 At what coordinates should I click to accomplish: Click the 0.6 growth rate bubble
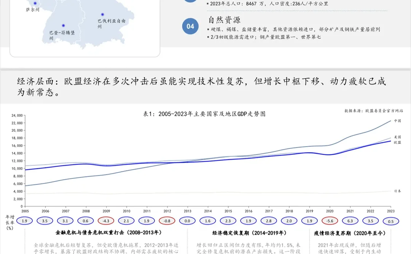point(86,221)
